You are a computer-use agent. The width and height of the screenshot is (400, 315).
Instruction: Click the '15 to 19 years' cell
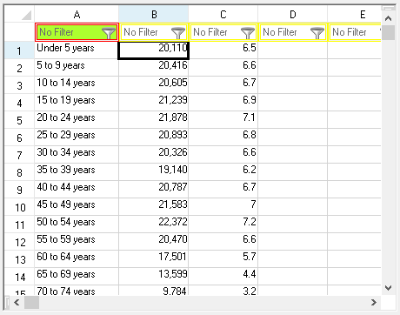77,103
